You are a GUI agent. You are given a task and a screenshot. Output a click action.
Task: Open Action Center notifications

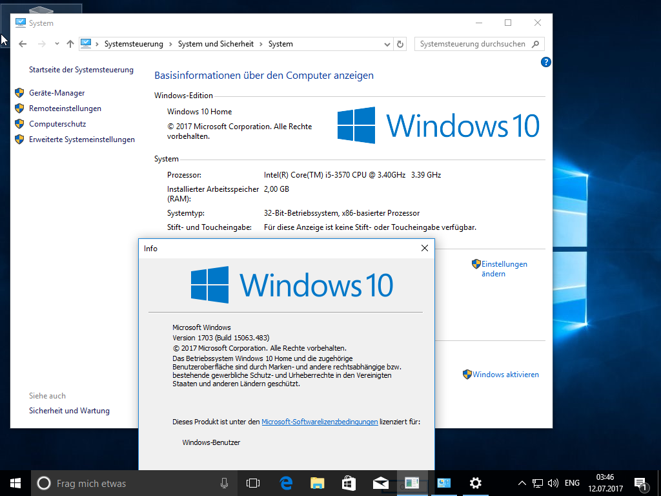click(x=641, y=483)
